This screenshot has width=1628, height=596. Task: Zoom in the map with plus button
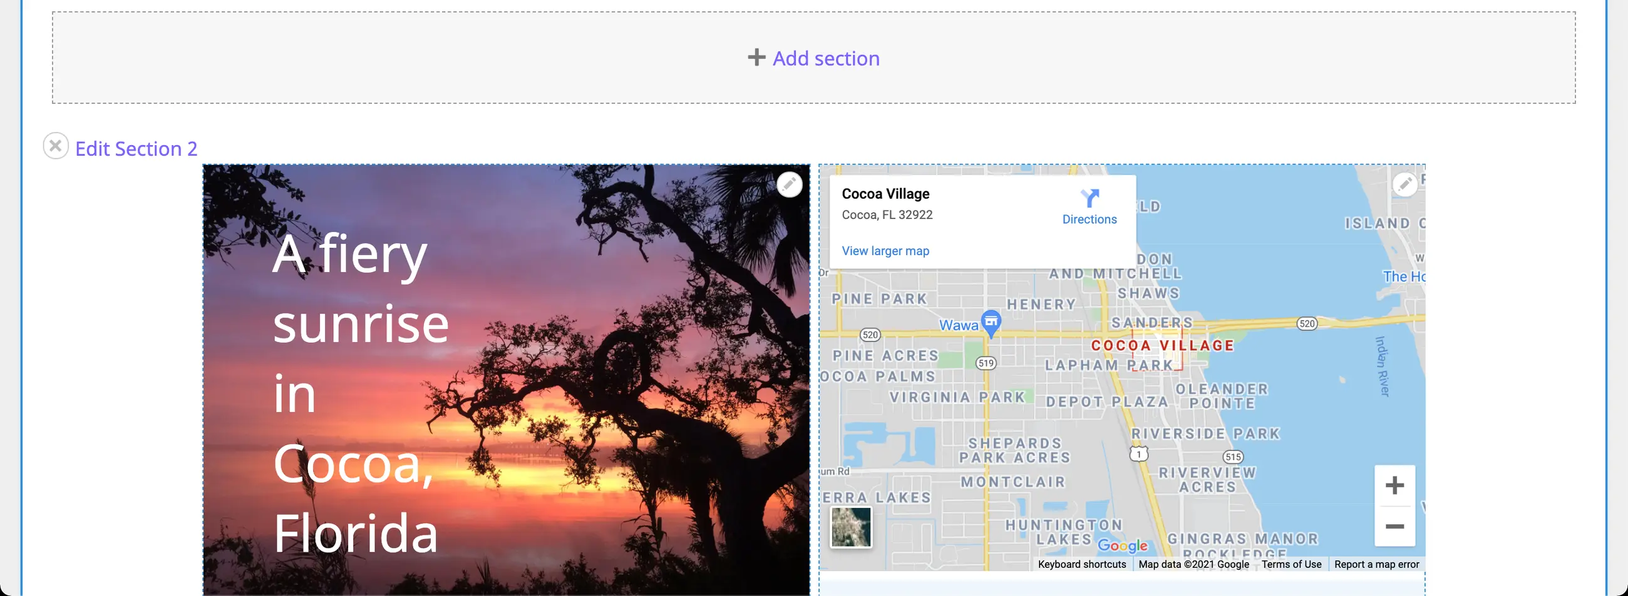[1394, 485]
